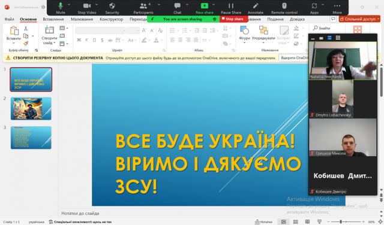384x225 pixels.
Task: Open Paste options dropdown arrow
Action: 13,43
